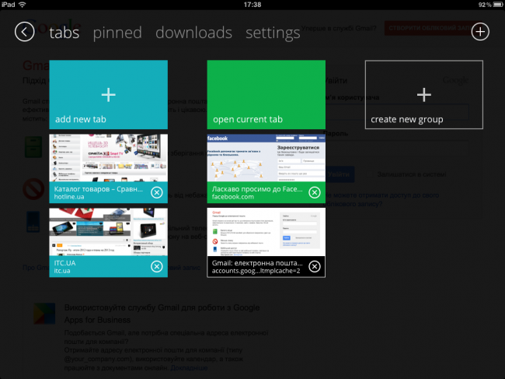Select the open current tab green tile
Viewport: 505px width, 379px height.
266,94
